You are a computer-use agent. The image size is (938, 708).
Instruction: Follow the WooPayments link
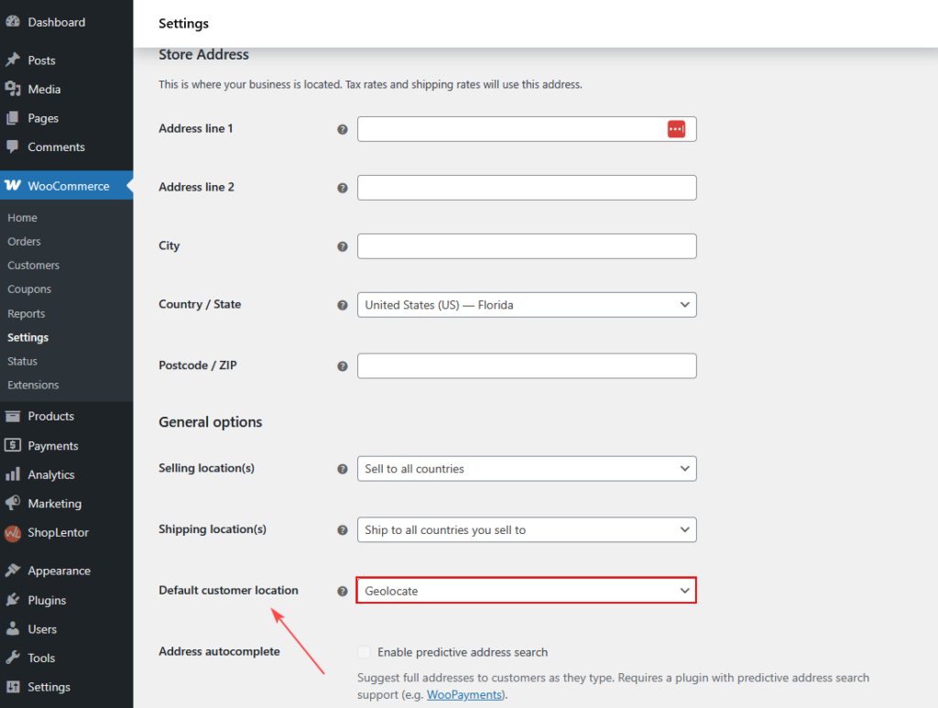[463, 695]
